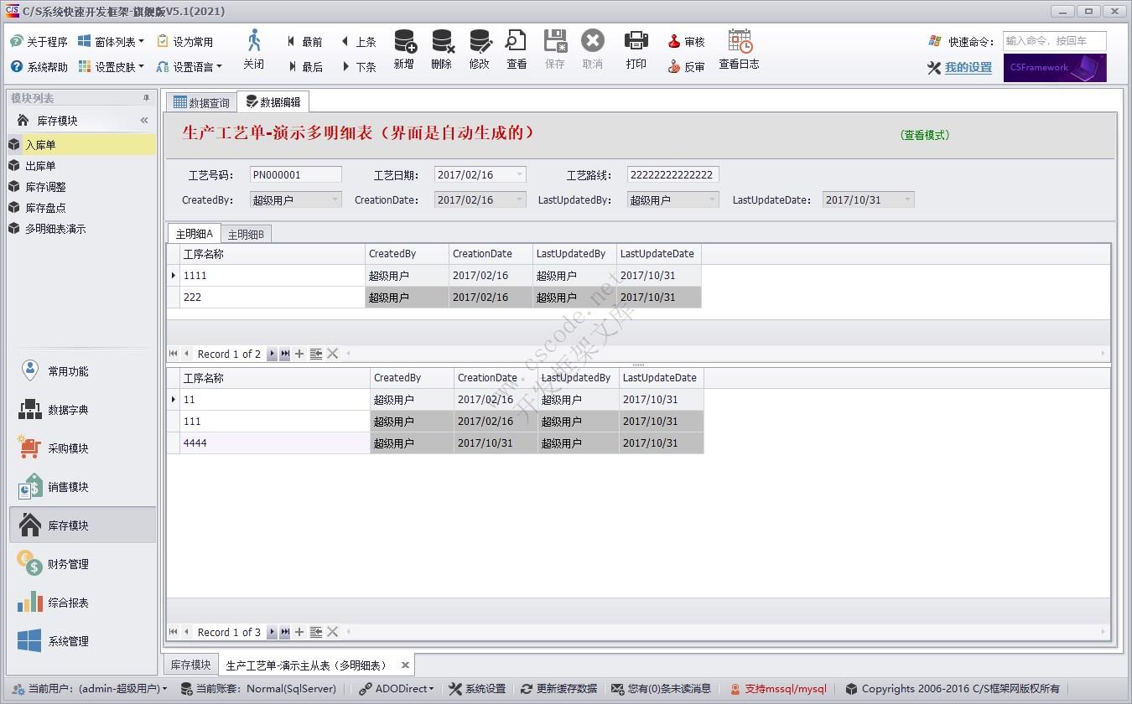The height and width of the screenshot is (704, 1132).
Task: Switch to the 主明细B tab
Action: 246,234
